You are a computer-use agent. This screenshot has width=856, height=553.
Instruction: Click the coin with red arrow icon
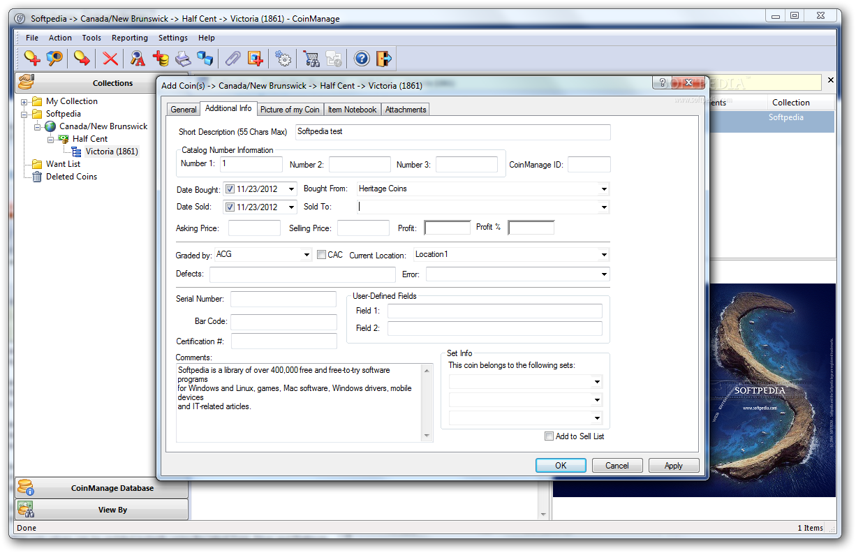coord(82,58)
